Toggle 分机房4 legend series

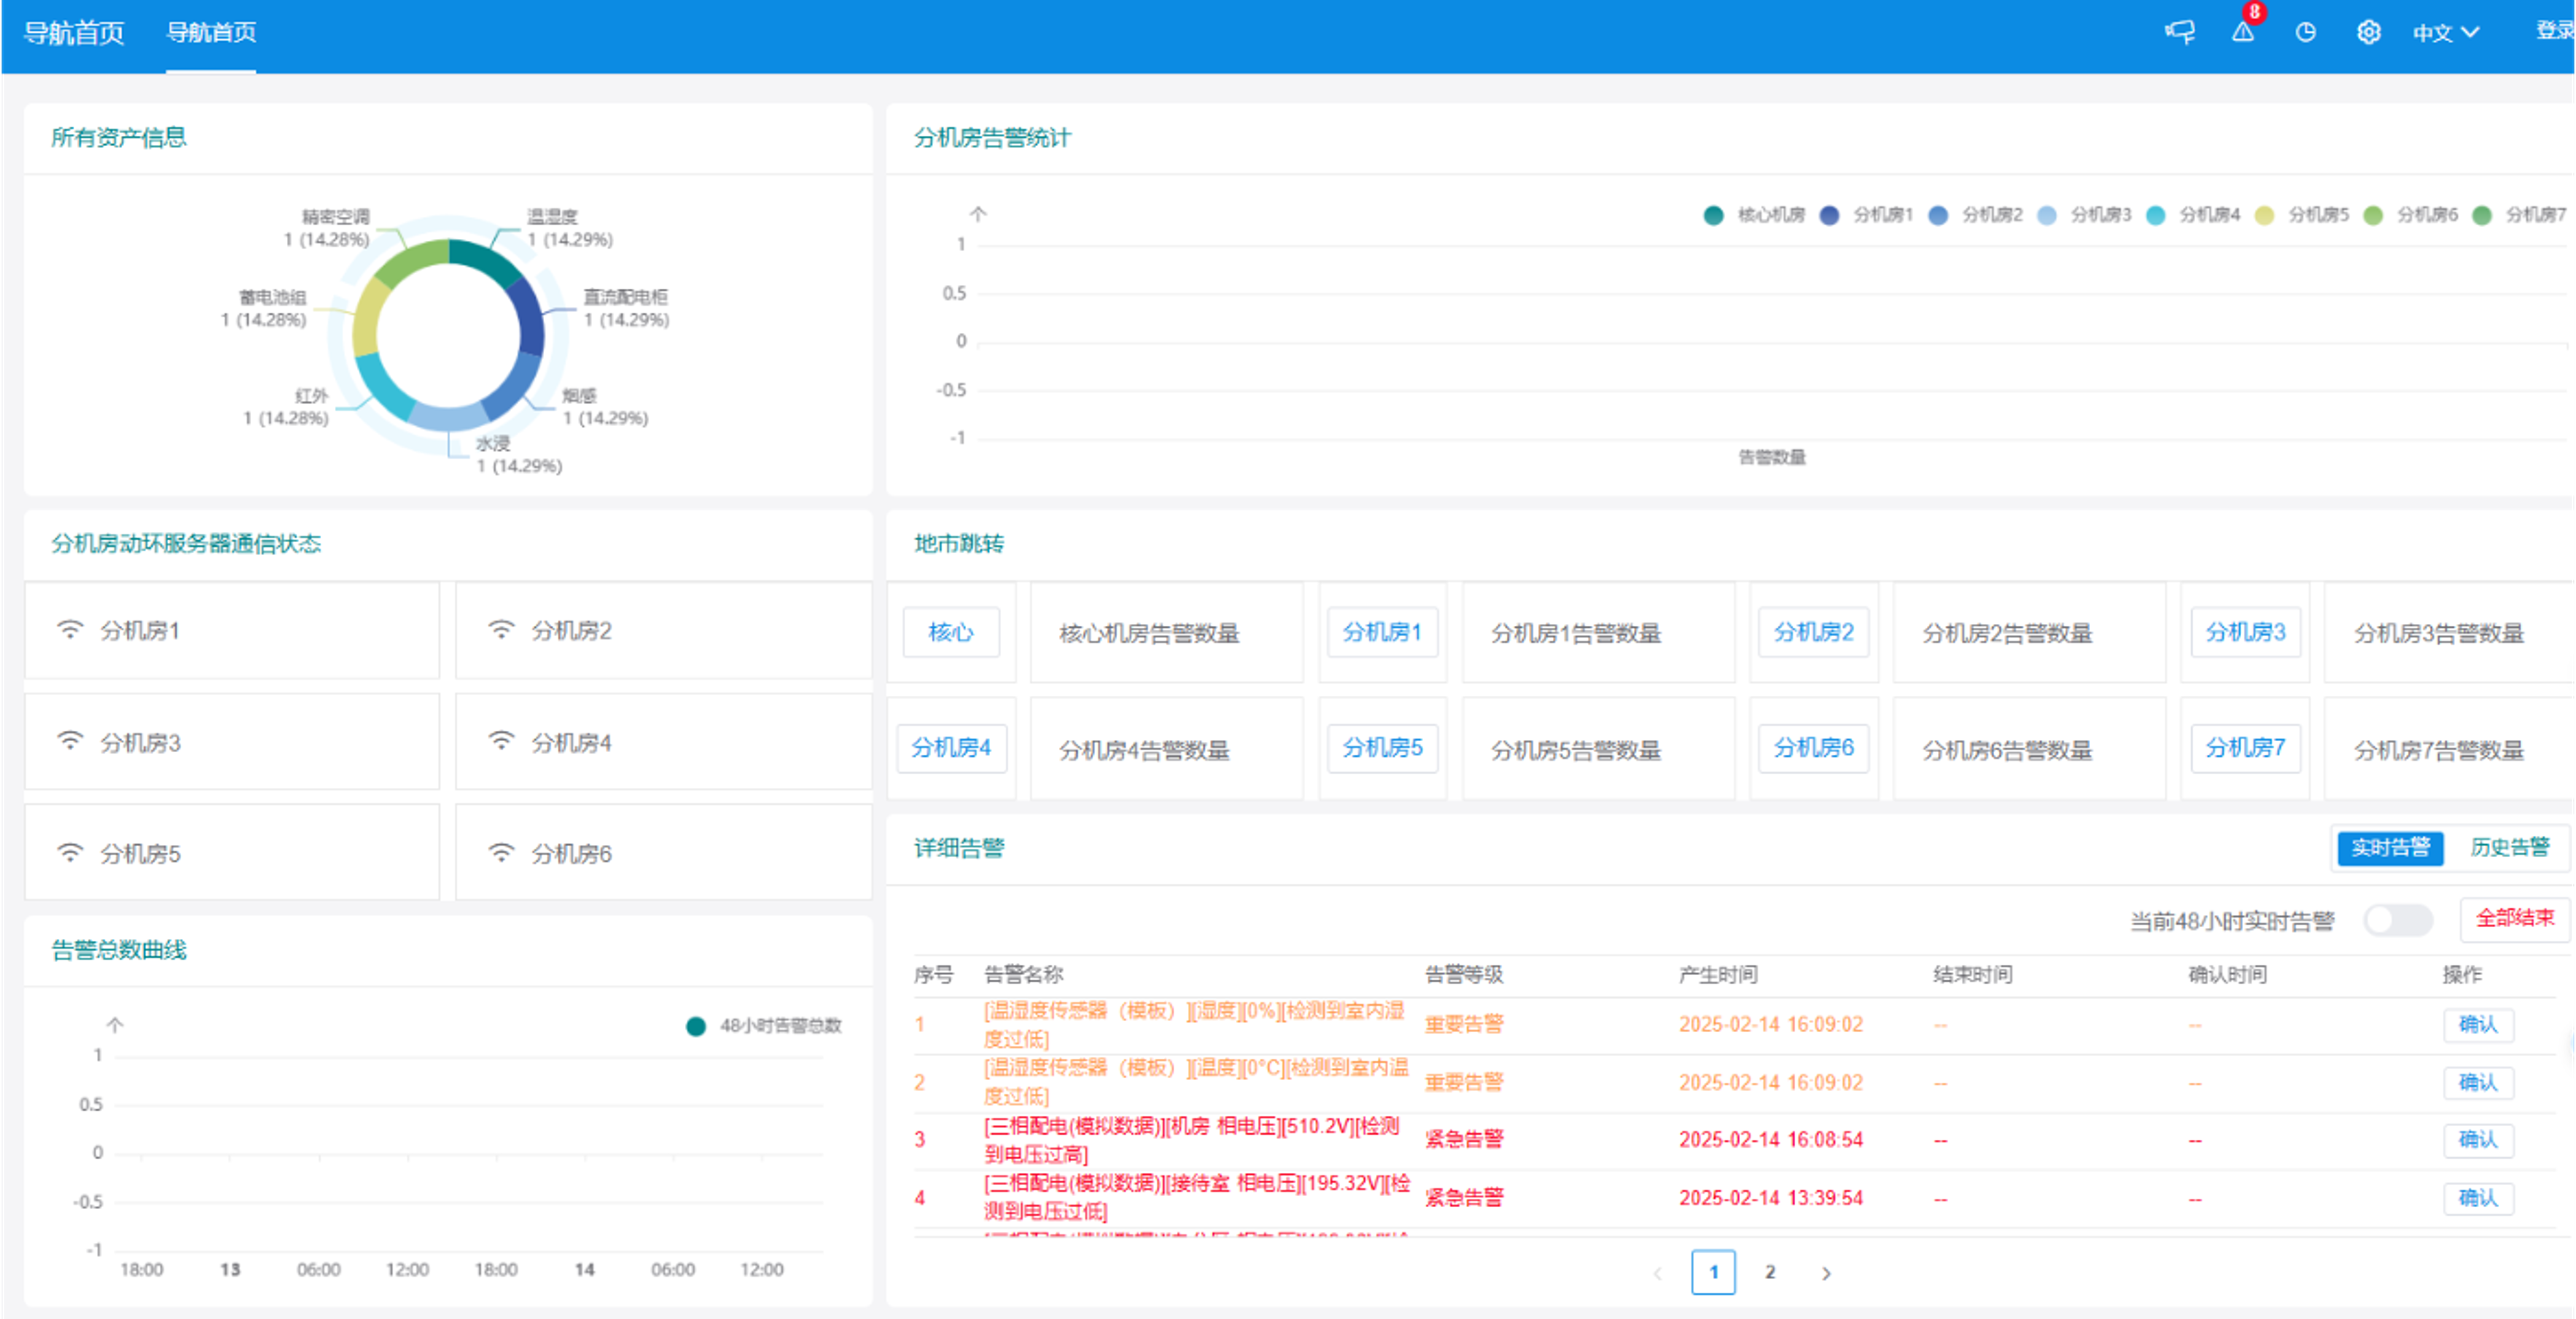[2193, 215]
